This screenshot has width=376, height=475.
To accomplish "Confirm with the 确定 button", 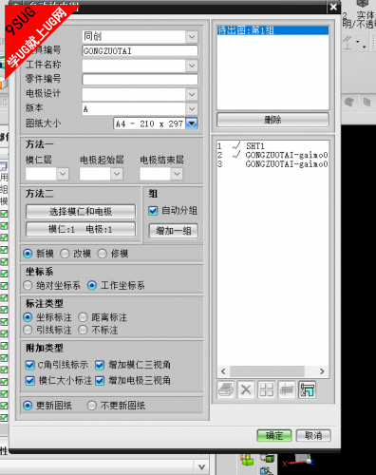I will coord(274,435).
